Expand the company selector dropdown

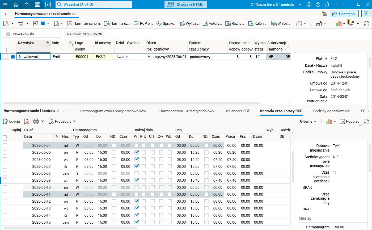pyautogui.click(x=301, y=5)
